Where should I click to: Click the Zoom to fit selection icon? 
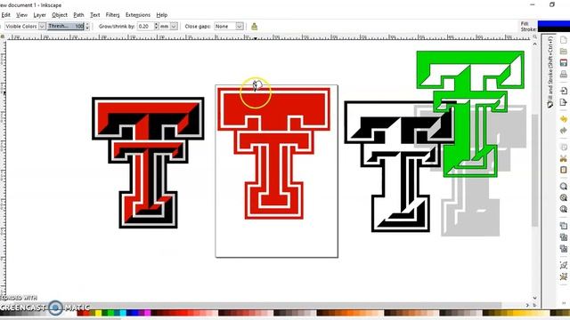[564, 187]
